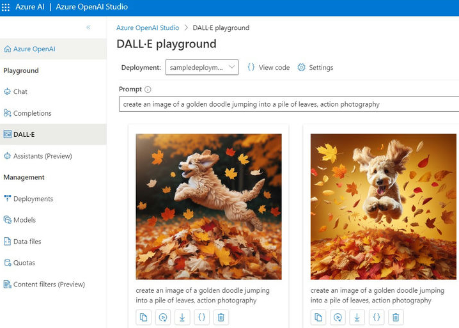Screen dimensions: 459x328
Task: Click the Prompt info icon
Action: tap(148, 90)
